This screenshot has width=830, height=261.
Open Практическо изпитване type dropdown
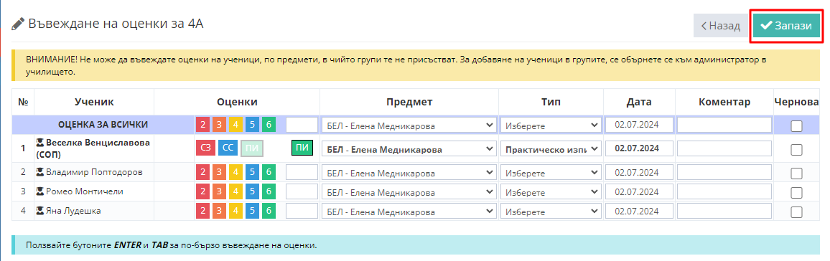coord(551,149)
